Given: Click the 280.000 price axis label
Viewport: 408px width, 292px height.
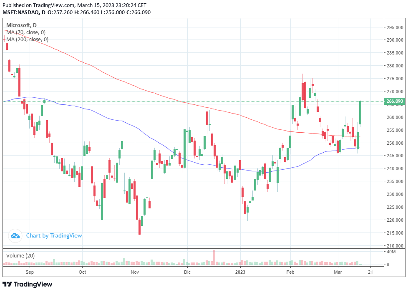Looking at the screenshot, I should [x=395, y=66].
